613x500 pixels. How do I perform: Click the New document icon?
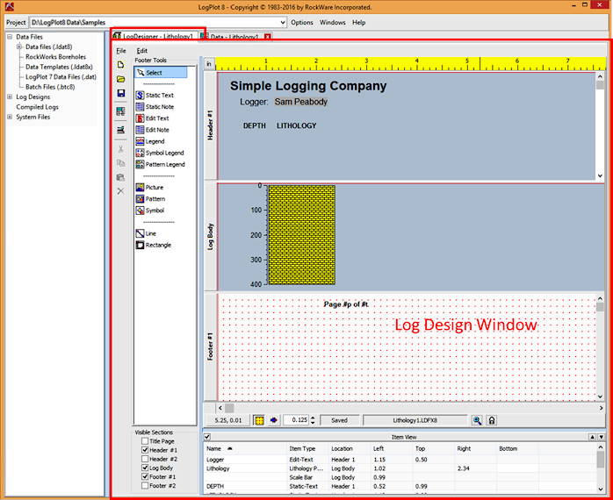tap(120, 65)
